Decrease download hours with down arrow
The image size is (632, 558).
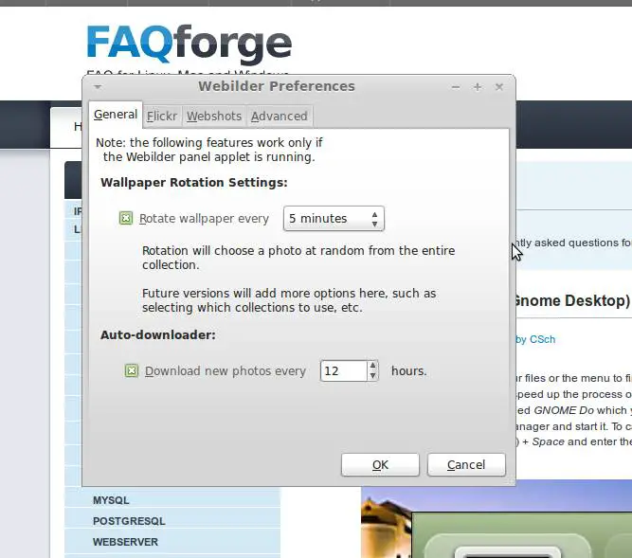tap(372, 376)
